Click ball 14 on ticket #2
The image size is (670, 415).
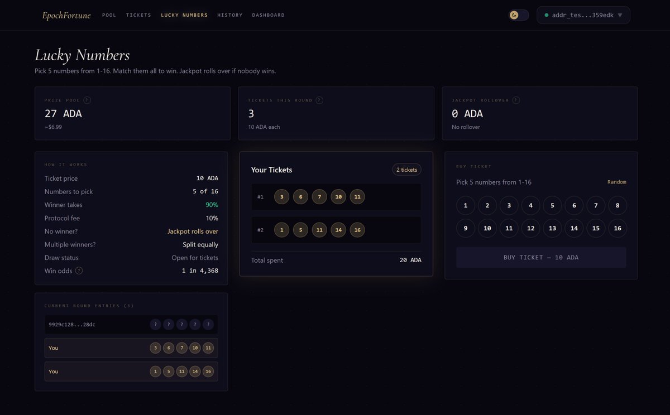(338, 230)
